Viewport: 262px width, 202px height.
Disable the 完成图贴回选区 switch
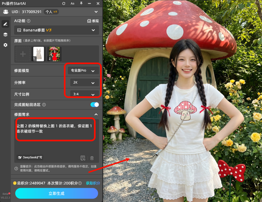pyautogui.click(x=95, y=105)
